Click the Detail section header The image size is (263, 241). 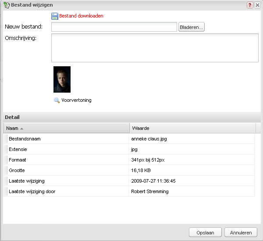coord(132,117)
